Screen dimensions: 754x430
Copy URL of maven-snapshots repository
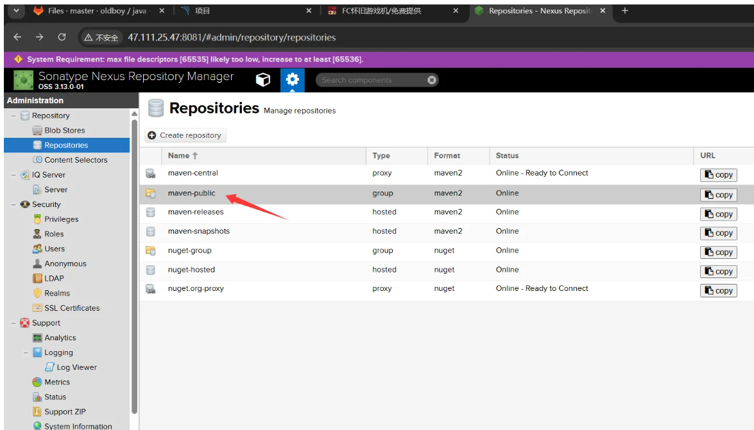(x=719, y=233)
